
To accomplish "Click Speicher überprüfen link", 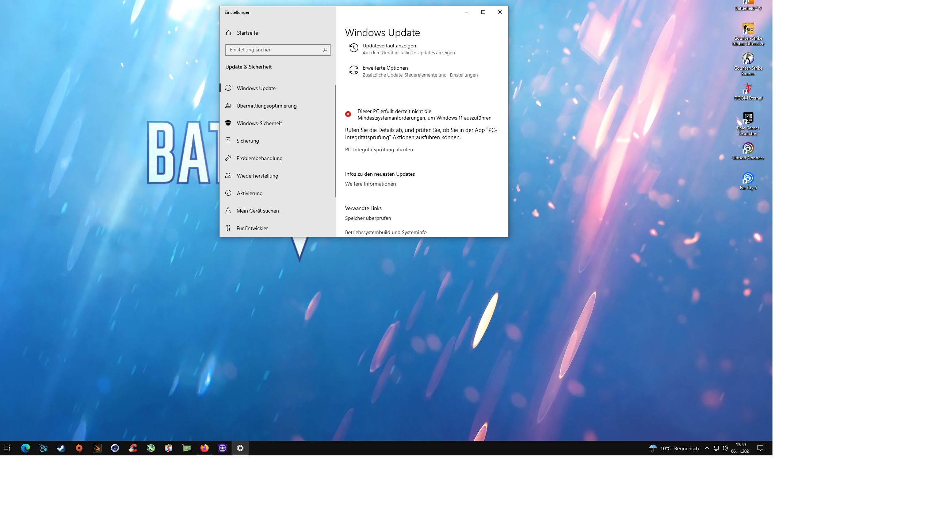I will tap(368, 218).
